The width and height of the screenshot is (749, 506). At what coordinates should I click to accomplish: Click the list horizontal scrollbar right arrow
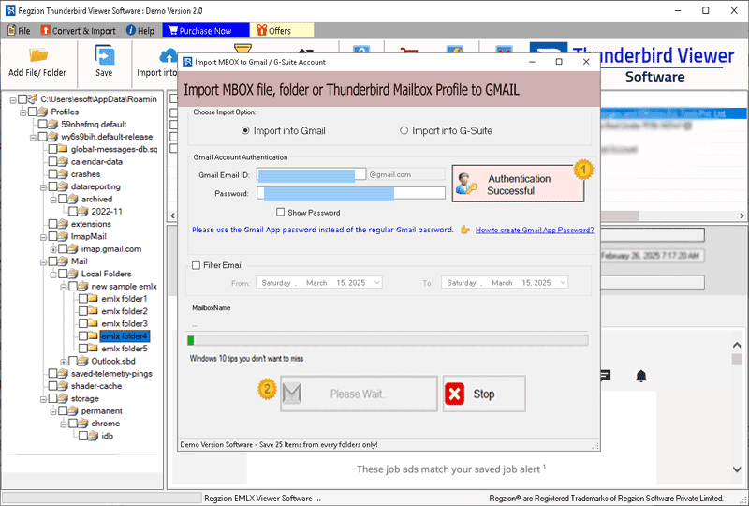coord(742,216)
